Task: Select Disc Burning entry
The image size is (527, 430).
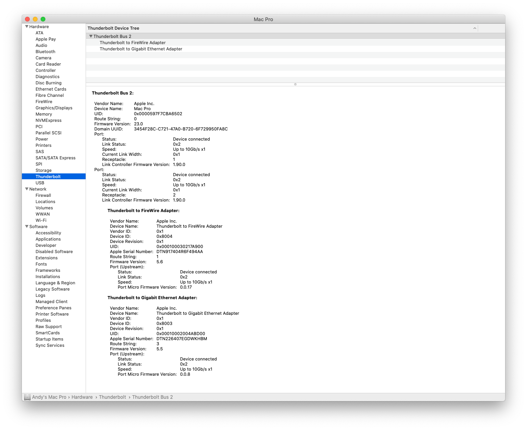Action: (48, 83)
